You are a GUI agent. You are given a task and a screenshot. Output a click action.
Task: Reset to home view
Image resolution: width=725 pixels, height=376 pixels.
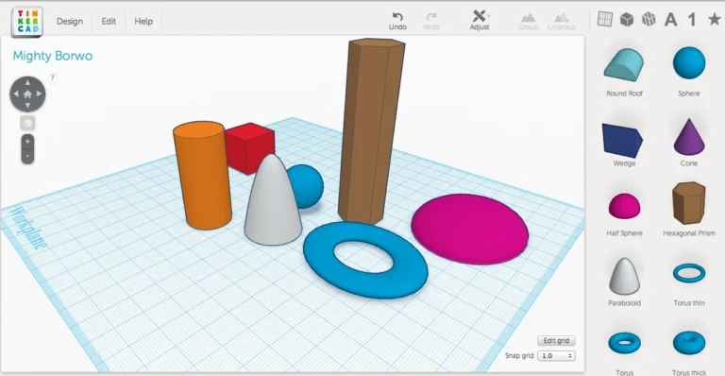(x=27, y=94)
